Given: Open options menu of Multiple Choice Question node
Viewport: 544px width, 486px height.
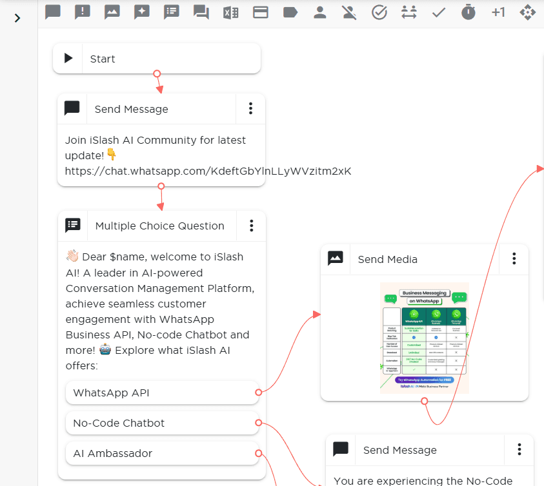Looking at the screenshot, I should coord(252,226).
